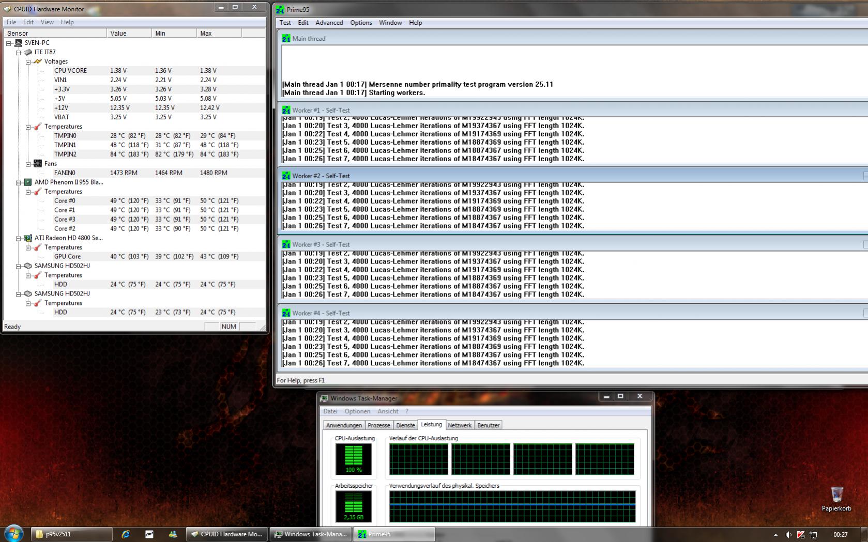Click the network icon in the system tray
This screenshot has width=868, height=542.
tap(813, 535)
